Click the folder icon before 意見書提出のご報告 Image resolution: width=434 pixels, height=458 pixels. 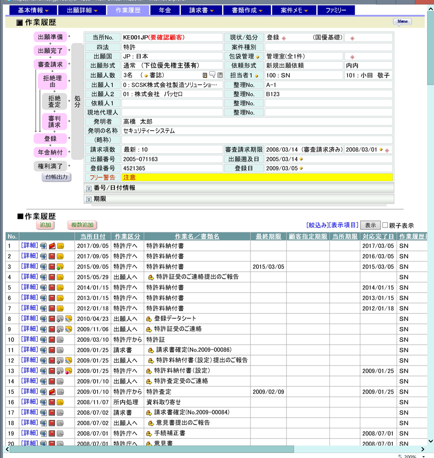(x=151, y=423)
